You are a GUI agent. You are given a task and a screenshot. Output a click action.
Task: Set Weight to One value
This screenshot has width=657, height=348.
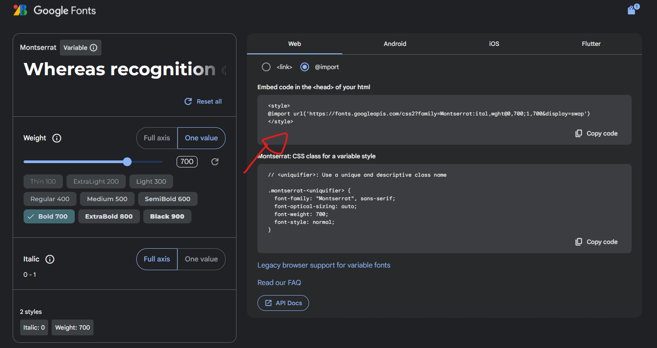201,138
